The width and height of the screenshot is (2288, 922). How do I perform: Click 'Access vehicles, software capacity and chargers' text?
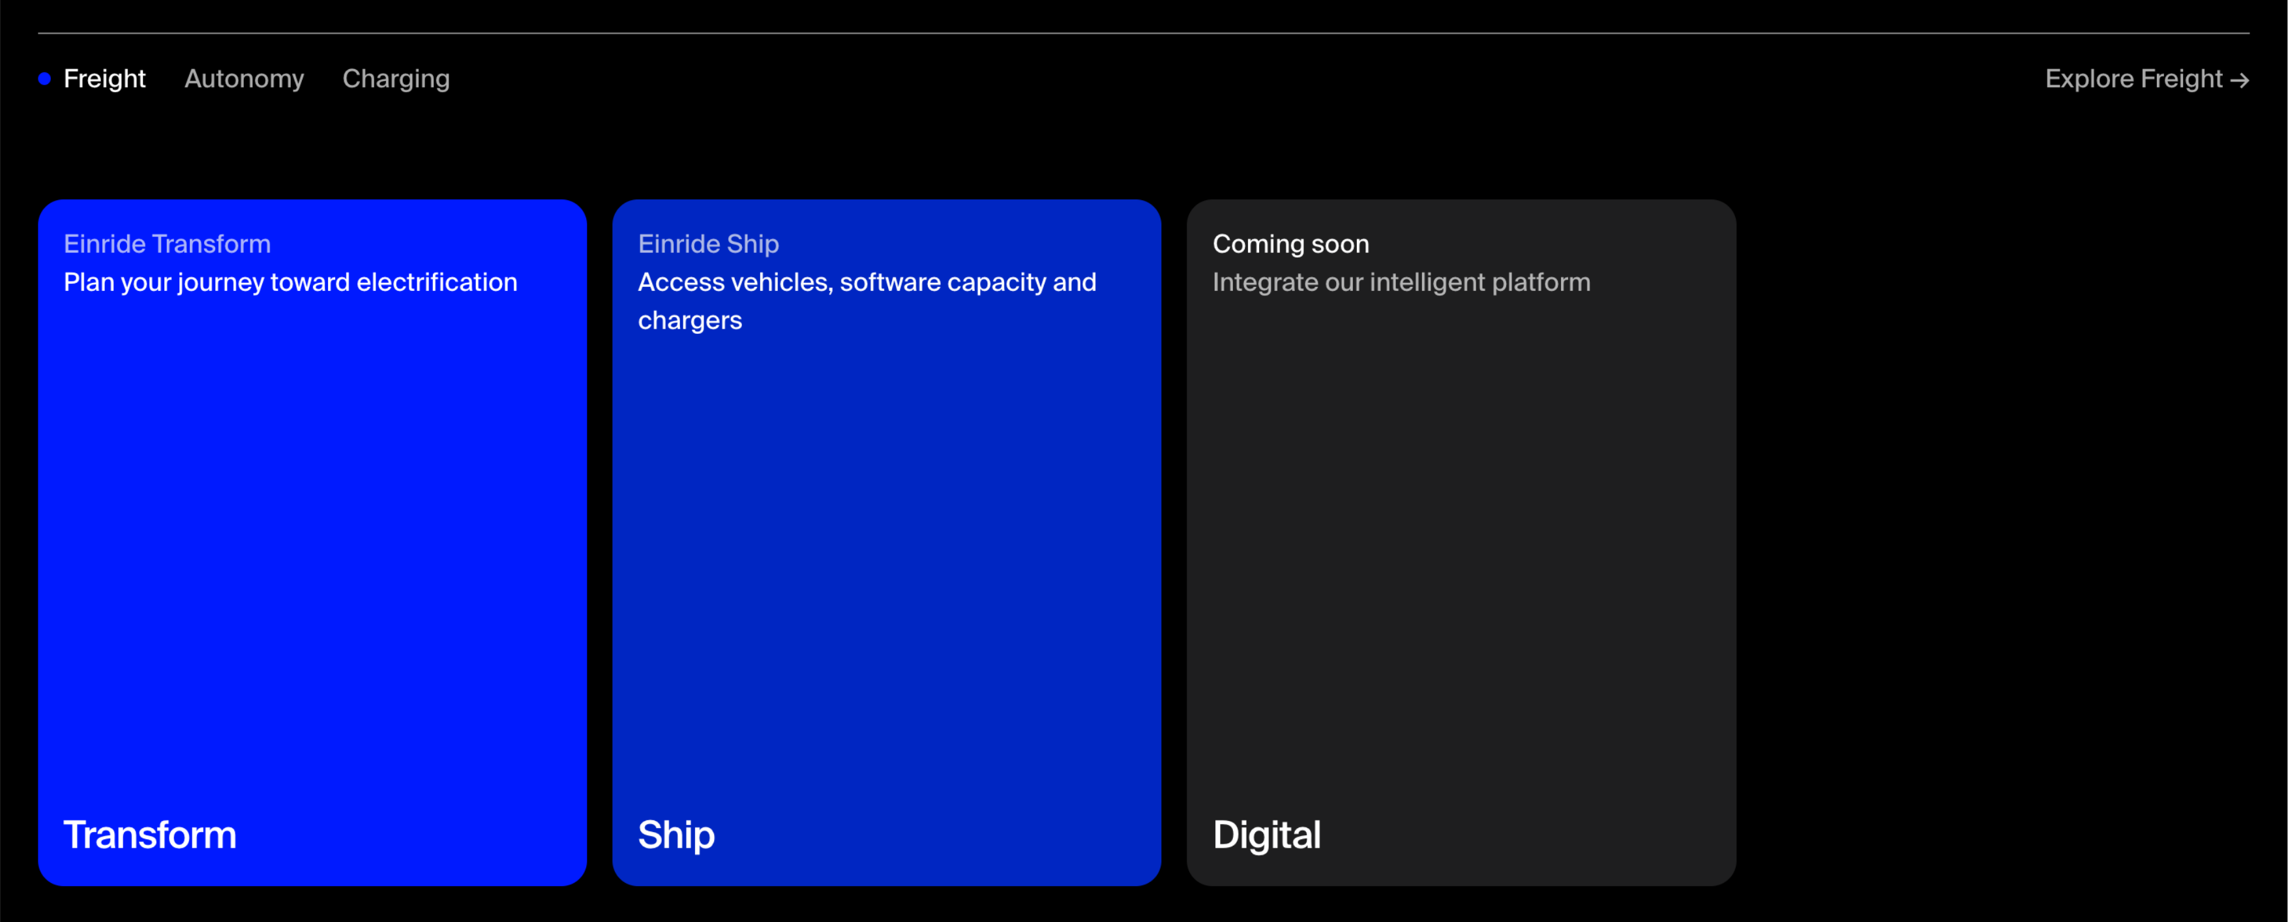click(x=867, y=301)
